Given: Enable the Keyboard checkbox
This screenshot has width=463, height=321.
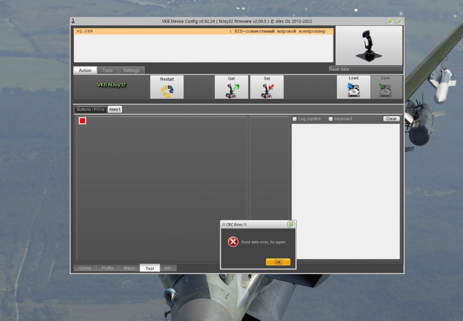Looking at the screenshot, I should (x=331, y=119).
